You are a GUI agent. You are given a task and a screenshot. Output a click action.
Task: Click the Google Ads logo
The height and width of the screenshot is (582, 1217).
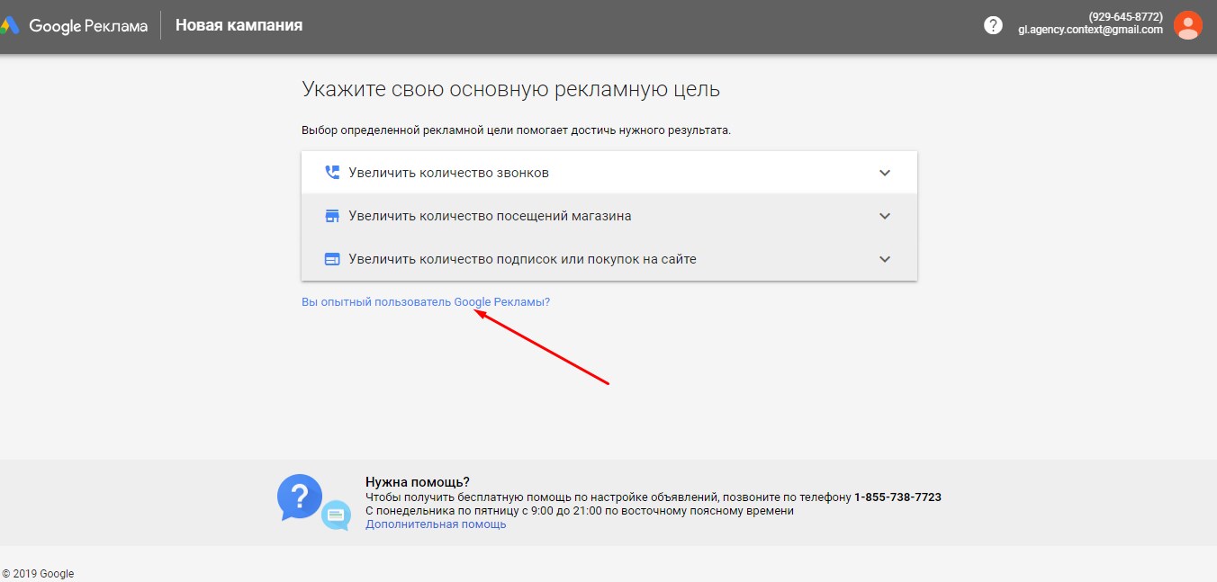[74, 25]
